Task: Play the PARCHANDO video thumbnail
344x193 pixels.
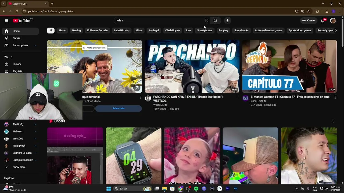Action: tap(192, 66)
